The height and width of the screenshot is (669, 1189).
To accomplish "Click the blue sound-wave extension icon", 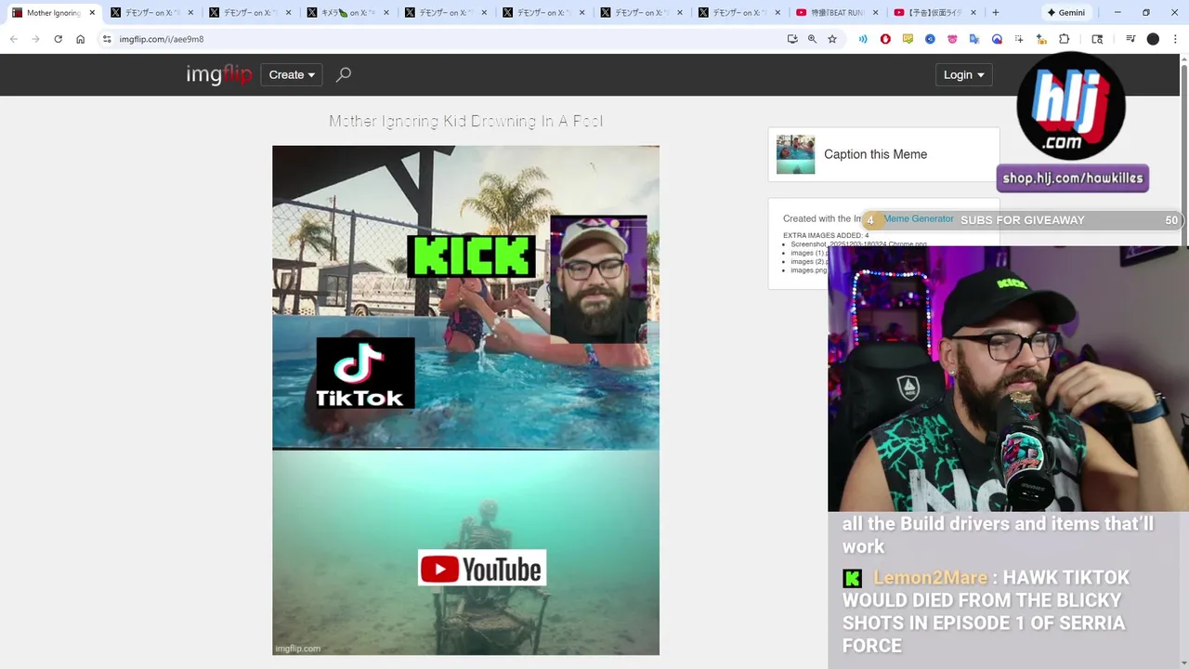I will point(863,39).
